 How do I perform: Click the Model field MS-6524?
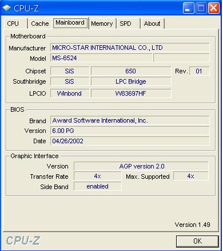point(101,58)
